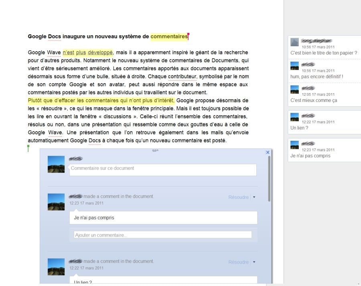Click 'made a comment in the document.' at 12:22
Image resolution: width=361 pixels, height=286 pixels.
(x=119, y=262)
